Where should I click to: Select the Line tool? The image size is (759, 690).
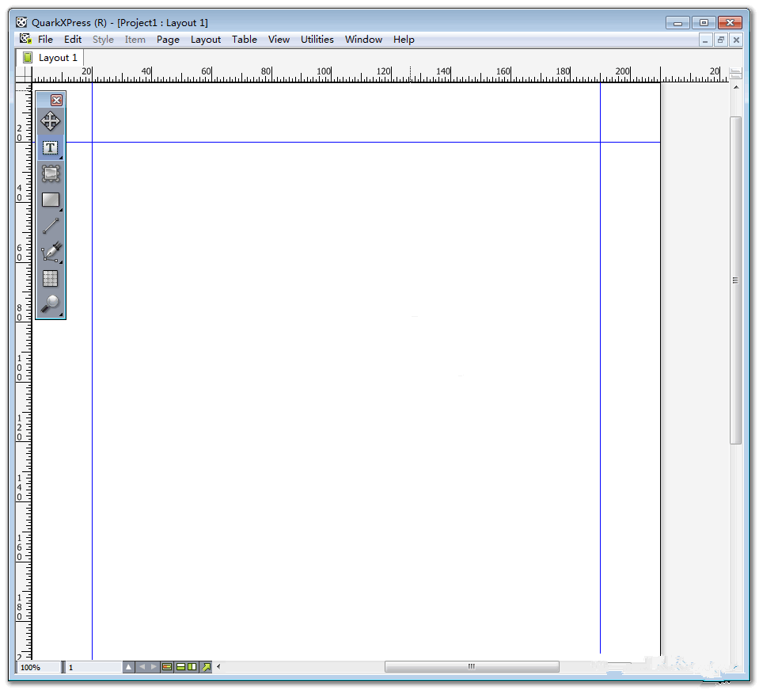(51, 227)
